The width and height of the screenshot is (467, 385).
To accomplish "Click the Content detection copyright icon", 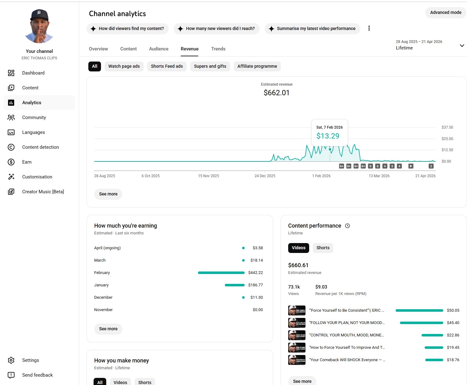I will pyautogui.click(x=11, y=147).
